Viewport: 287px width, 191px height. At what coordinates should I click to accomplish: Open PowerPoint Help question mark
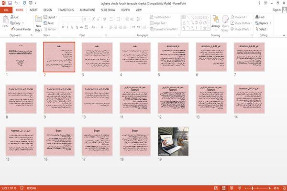click(x=259, y=3)
